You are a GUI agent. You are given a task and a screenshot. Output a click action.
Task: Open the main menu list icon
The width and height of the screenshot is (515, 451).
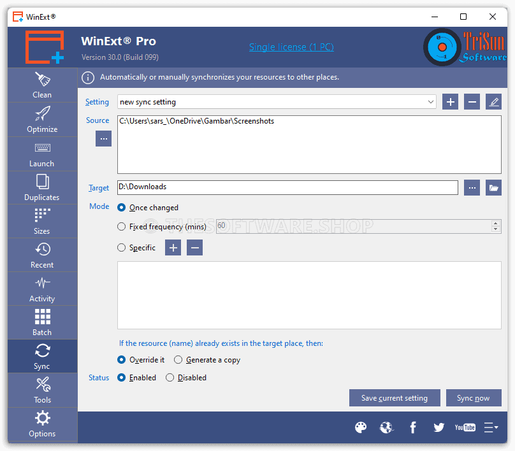[x=491, y=427]
